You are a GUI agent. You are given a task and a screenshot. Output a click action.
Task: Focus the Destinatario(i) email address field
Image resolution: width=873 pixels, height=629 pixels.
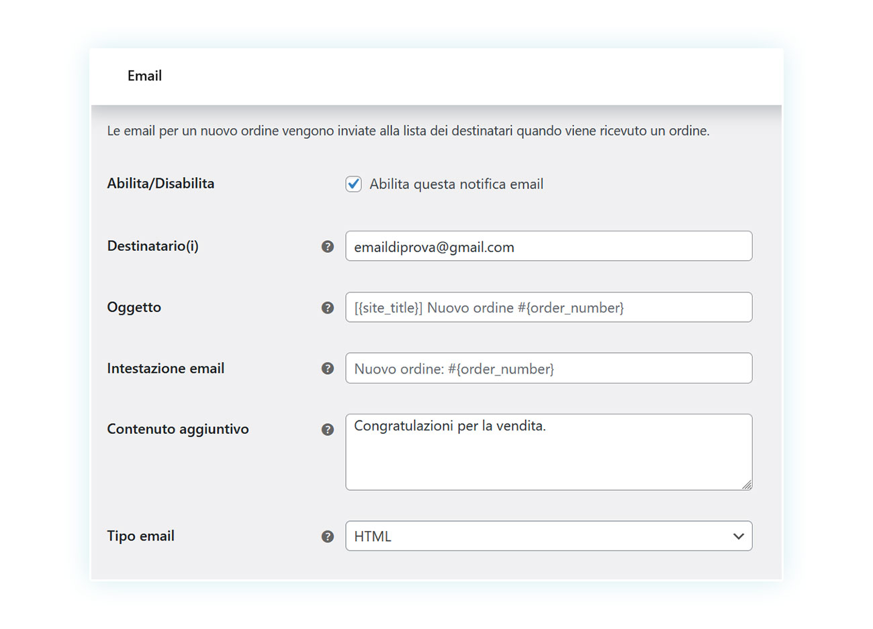click(549, 246)
